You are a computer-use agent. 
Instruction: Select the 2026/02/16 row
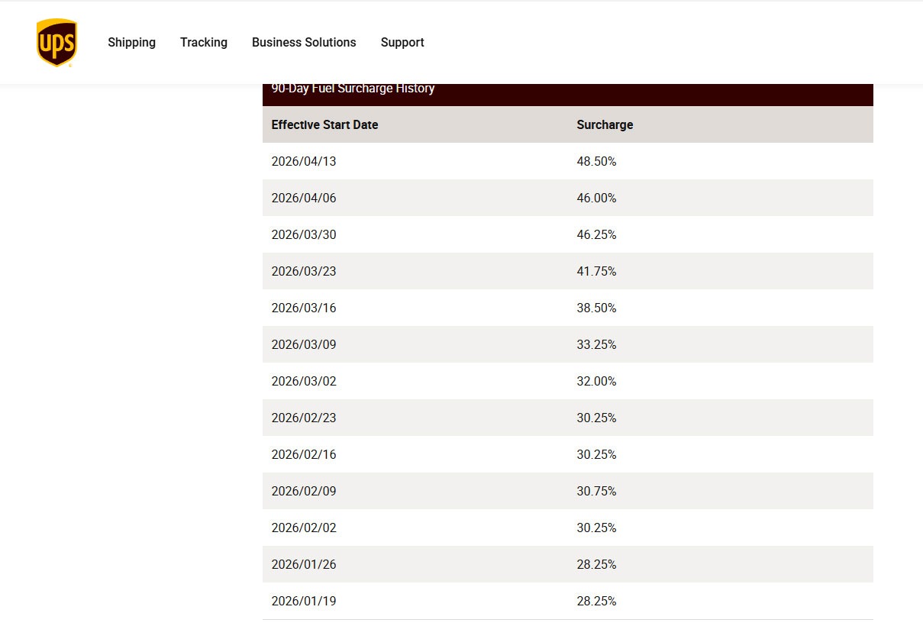tap(304, 454)
